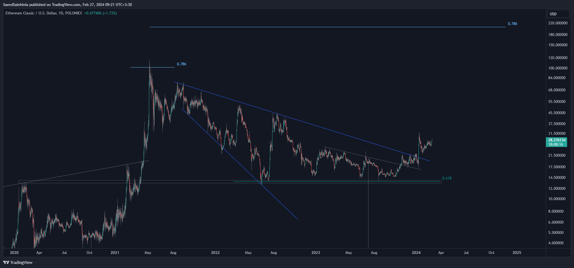Click price axis label 180.000000

pos(558,35)
